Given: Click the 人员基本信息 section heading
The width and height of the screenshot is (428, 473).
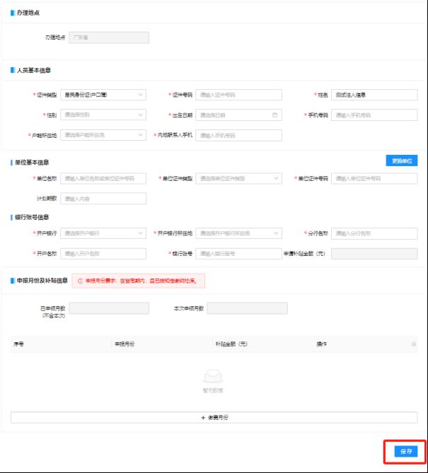Looking at the screenshot, I should coord(33,70).
